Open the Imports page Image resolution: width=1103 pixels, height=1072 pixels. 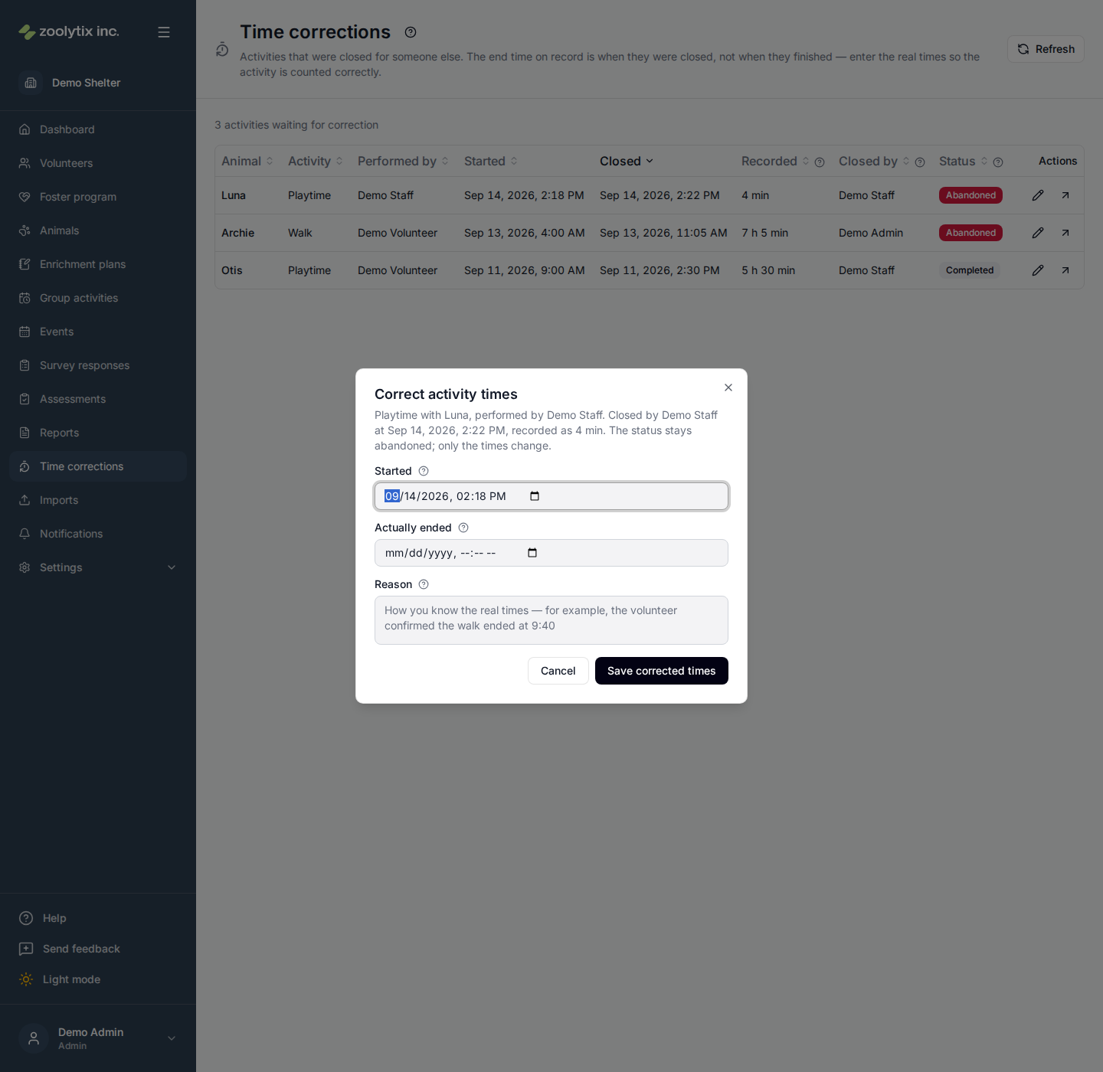pos(98,500)
